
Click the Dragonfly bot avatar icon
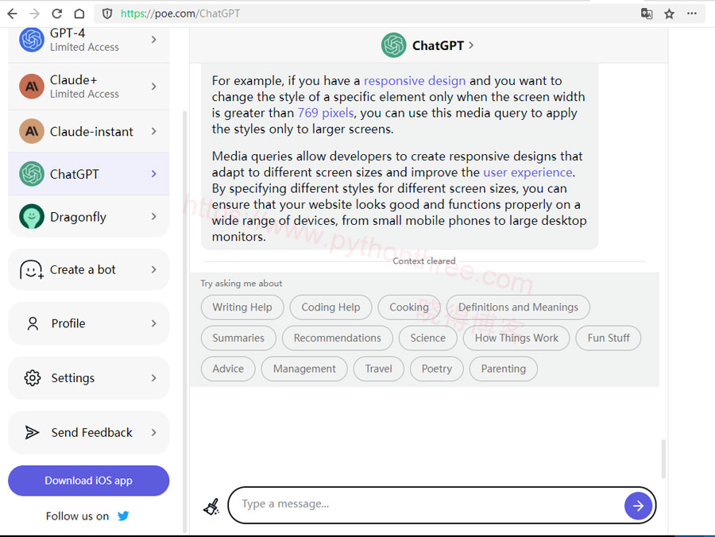[32, 217]
